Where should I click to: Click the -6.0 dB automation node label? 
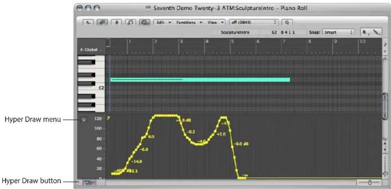tap(242, 144)
